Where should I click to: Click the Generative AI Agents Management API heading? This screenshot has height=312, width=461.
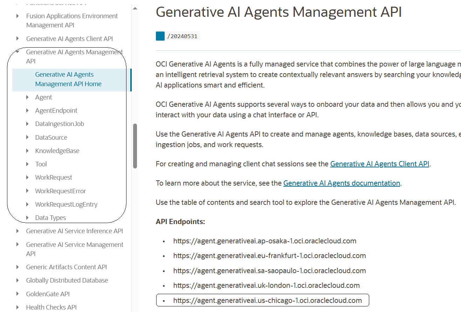pos(279,12)
